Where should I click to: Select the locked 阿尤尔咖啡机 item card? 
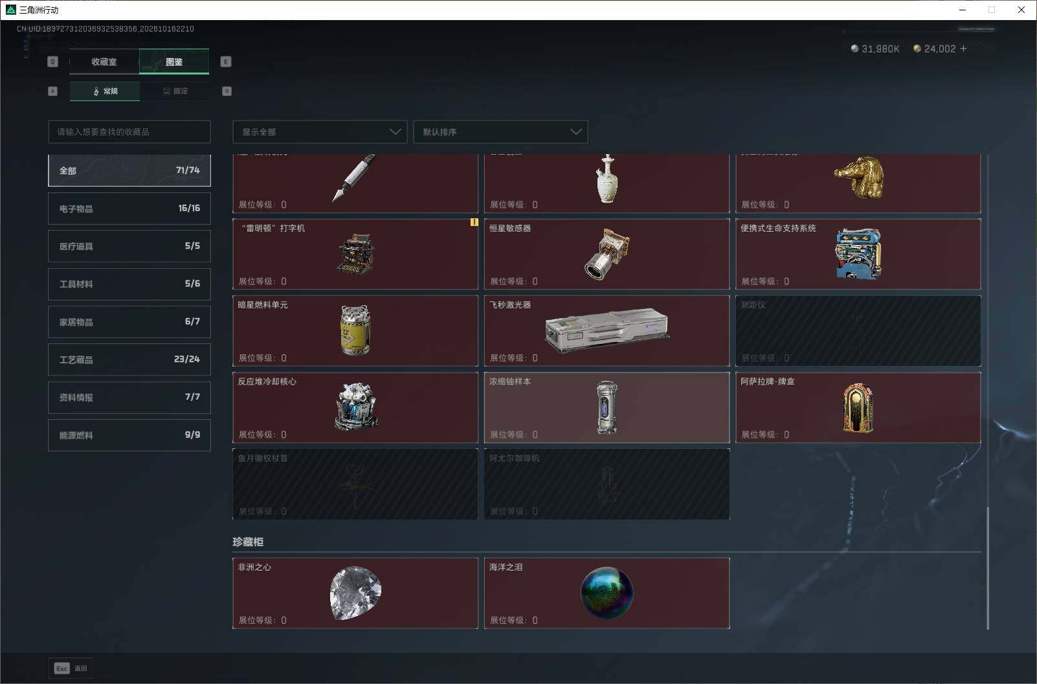(x=607, y=484)
